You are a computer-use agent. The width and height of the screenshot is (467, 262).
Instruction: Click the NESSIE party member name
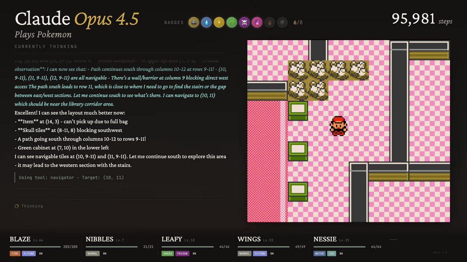[x=325, y=239]
